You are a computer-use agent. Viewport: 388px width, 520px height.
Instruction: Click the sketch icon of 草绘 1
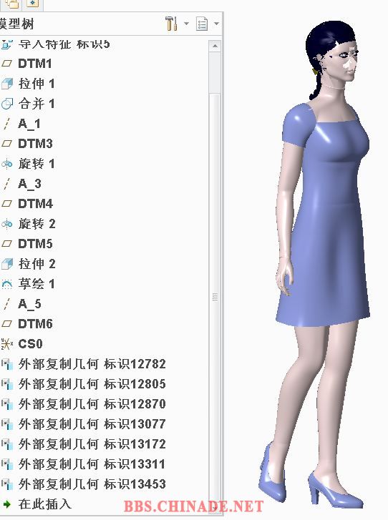tap(7, 284)
